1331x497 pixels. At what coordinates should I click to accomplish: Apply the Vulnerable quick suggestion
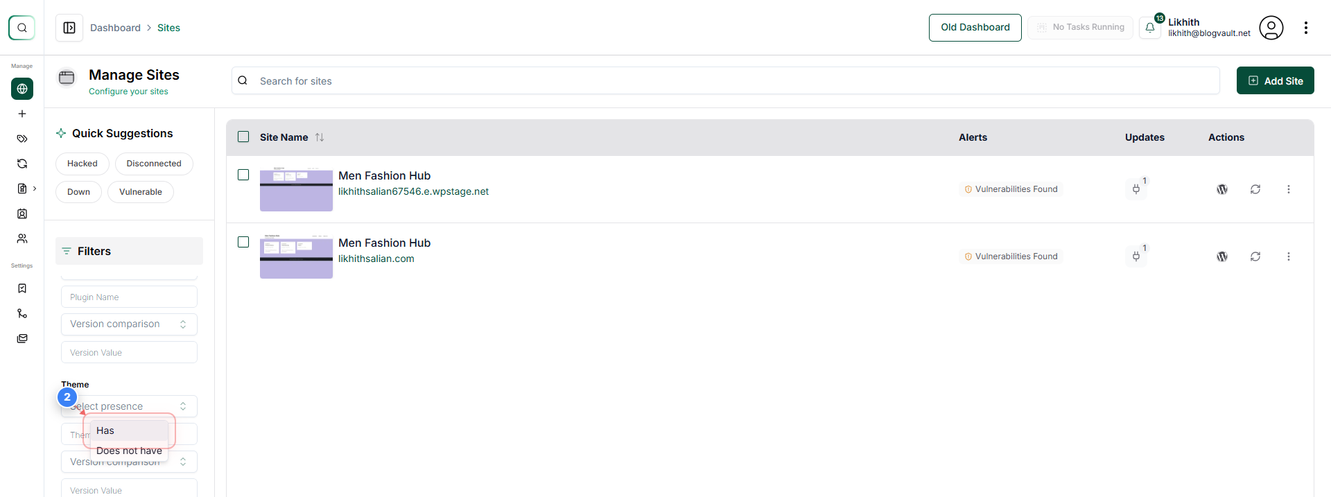[141, 192]
